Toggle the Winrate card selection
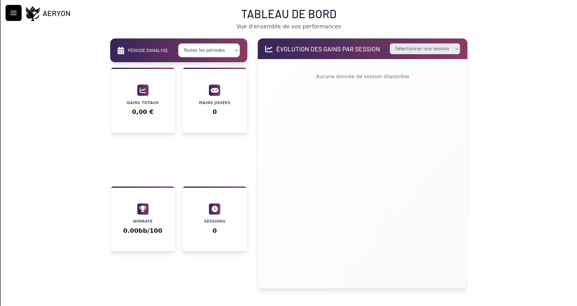The height and width of the screenshot is (306, 577). coord(143,219)
